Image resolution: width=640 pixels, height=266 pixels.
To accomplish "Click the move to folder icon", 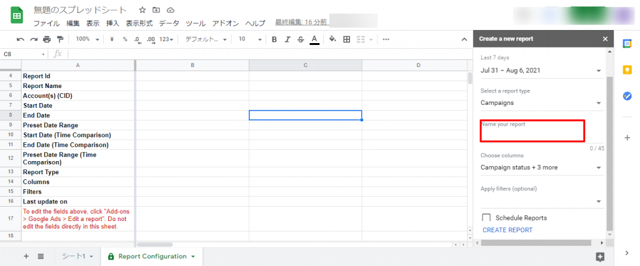I will click(x=156, y=10).
